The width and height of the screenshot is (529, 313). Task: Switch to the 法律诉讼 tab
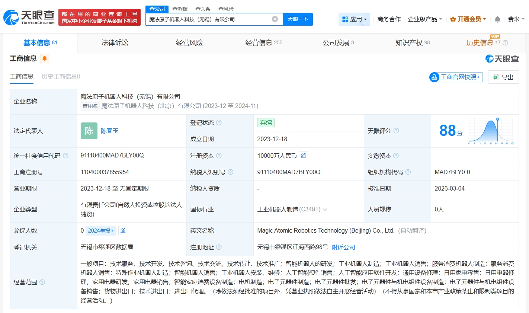(115, 43)
